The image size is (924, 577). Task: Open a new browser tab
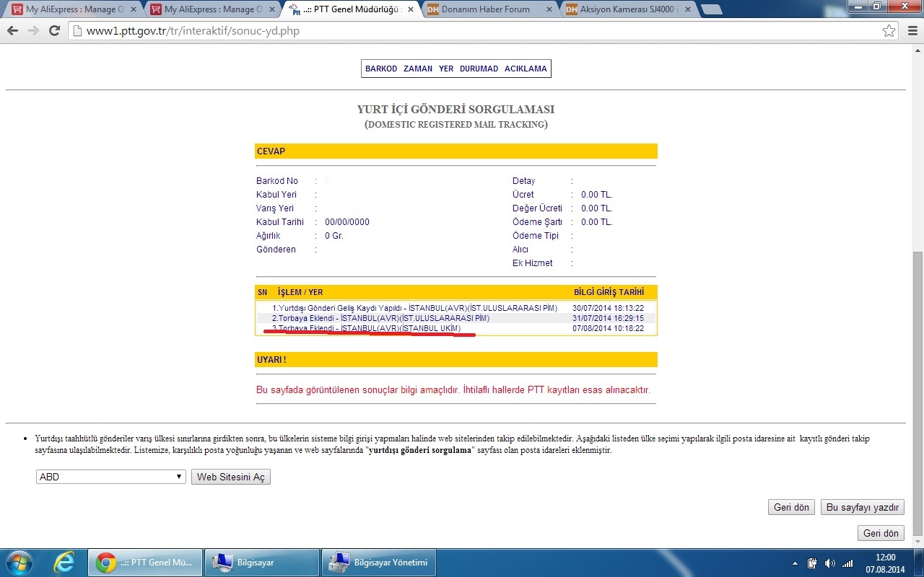pyautogui.click(x=711, y=9)
